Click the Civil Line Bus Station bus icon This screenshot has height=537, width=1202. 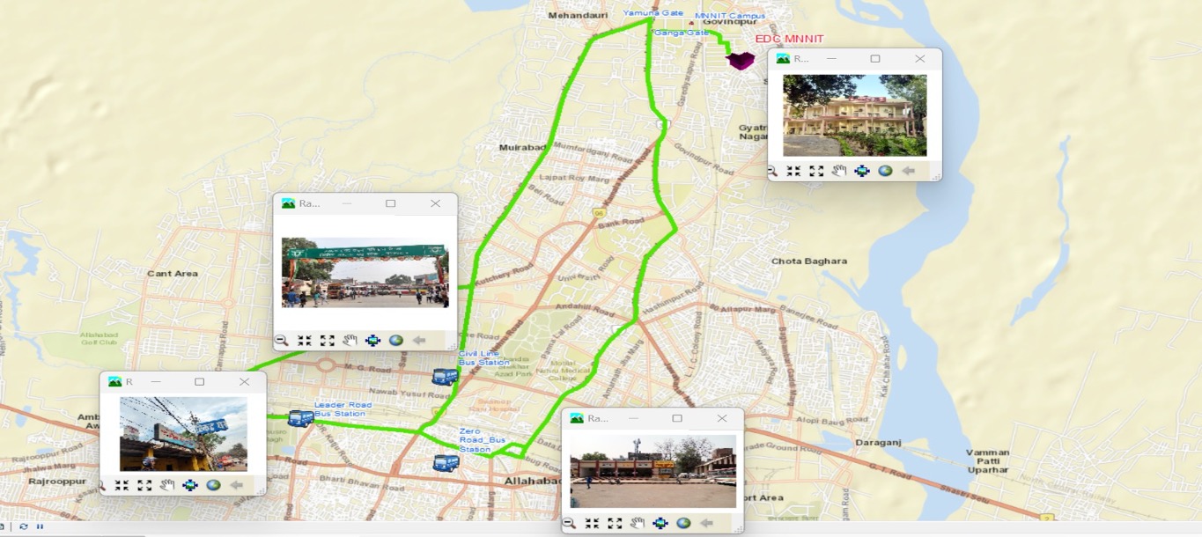click(445, 377)
